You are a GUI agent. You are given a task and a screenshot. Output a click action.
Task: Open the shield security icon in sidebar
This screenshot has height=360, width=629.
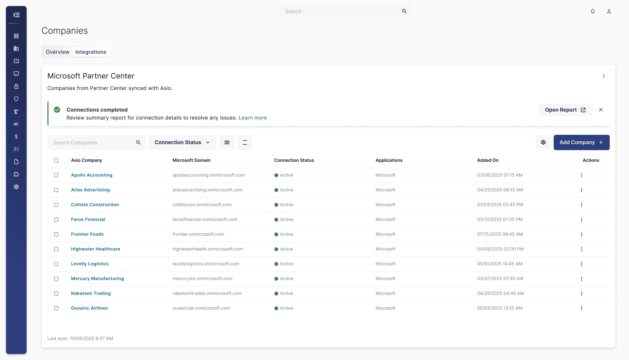(x=16, y=99)
